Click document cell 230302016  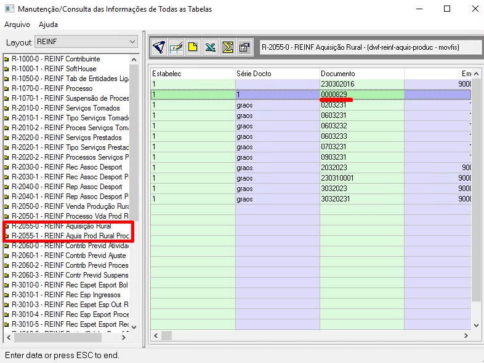[362, 84]
